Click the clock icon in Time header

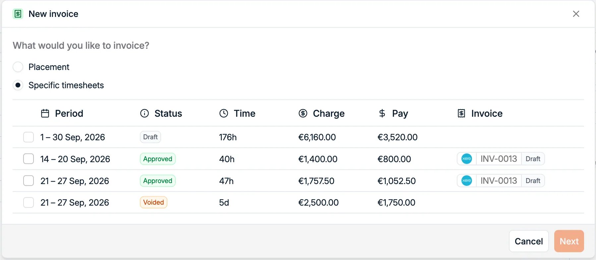(224, 113)
